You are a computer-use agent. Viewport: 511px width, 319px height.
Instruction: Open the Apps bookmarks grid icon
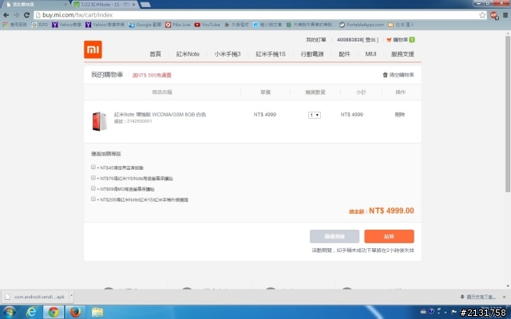coord(14,25)
